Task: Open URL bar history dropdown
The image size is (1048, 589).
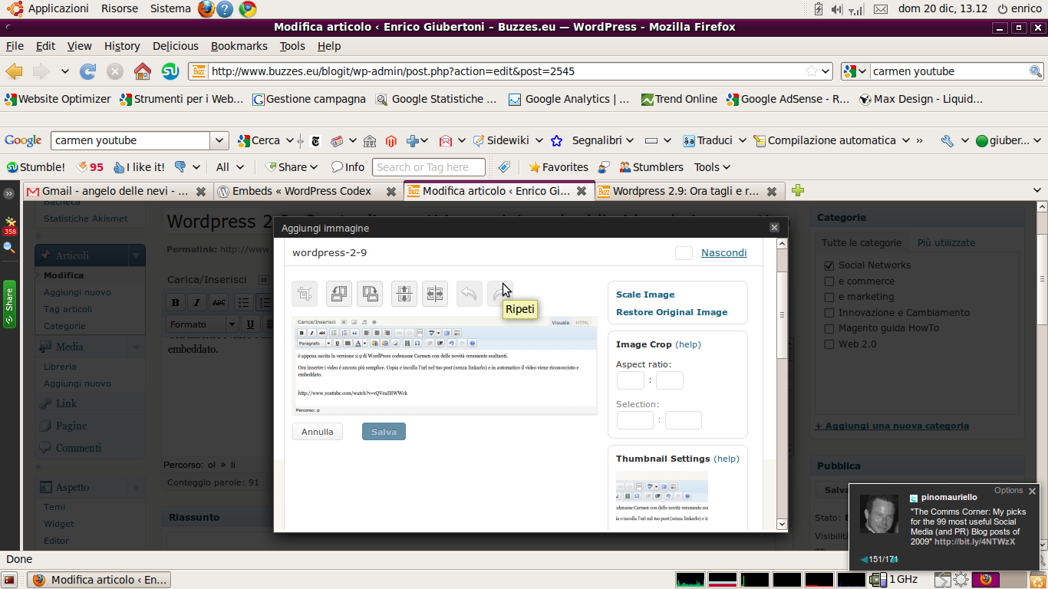Action: 826,71
